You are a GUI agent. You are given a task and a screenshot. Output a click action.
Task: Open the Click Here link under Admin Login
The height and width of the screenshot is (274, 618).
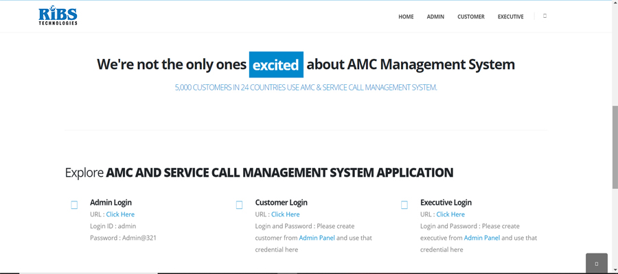click(120, 214)
